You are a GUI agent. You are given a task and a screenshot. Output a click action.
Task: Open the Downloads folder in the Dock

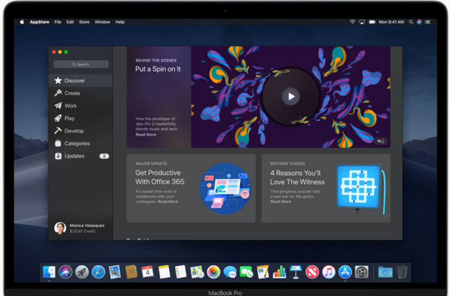pyautogui.click(x=385, y=272)
